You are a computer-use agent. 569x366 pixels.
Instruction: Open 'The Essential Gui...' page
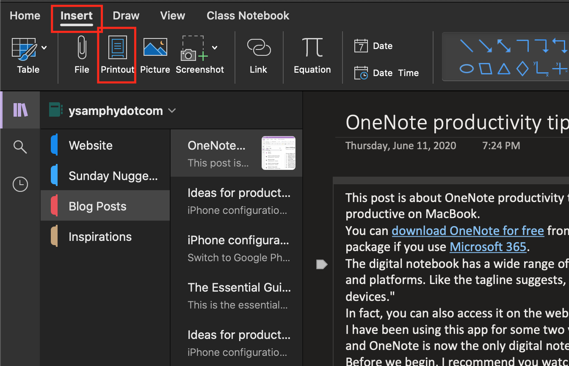click(x=236, y=295)
